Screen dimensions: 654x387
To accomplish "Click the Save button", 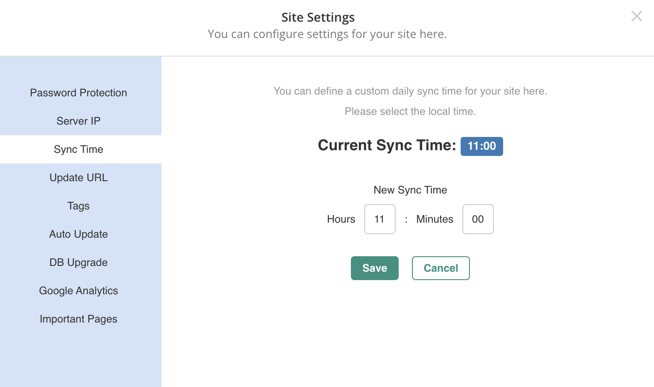I will click(374, 268).
